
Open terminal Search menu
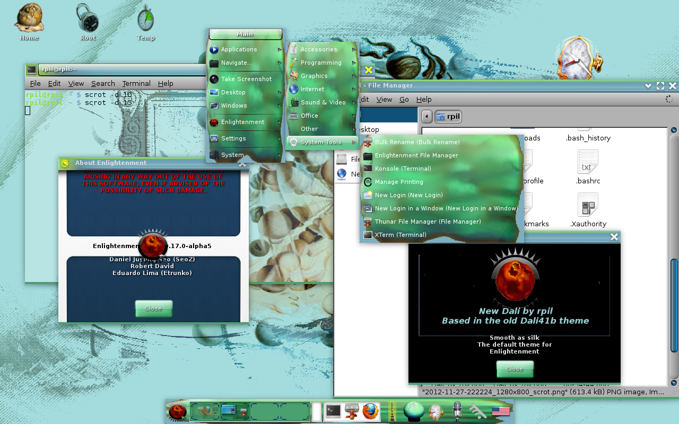[103, 83]
